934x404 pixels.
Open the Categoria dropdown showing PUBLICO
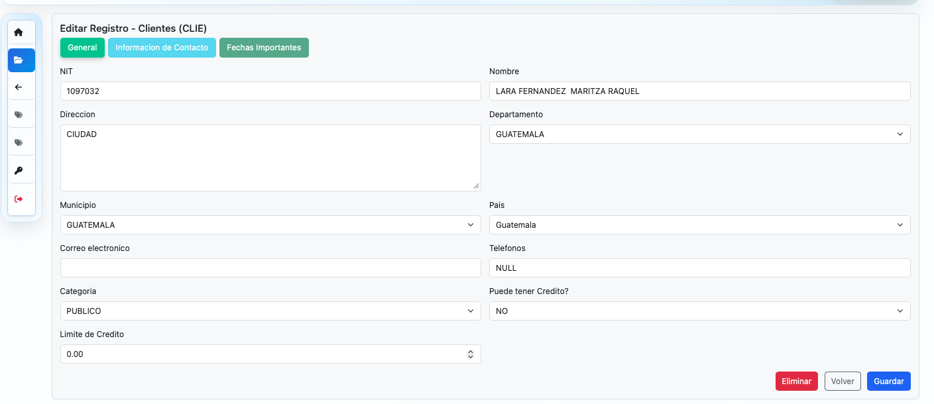tap(270, 311)
